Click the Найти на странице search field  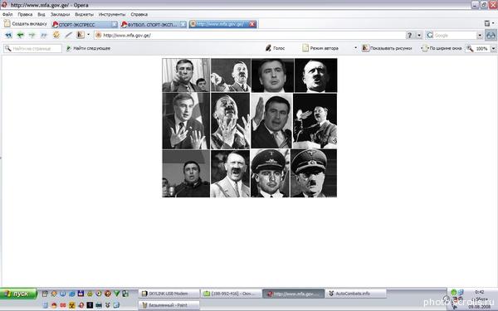pyautogui.click(x=32, y=49)
